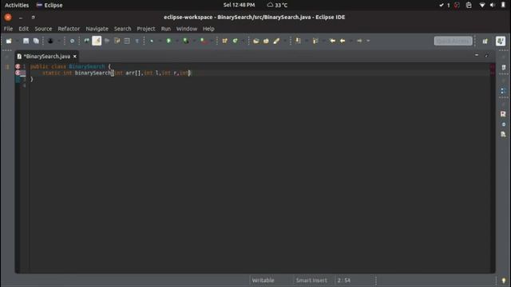Click the Smart Insert status entry
Image resolution: width=511 pixels, height=287 pixels.
[x=311, y=280]
